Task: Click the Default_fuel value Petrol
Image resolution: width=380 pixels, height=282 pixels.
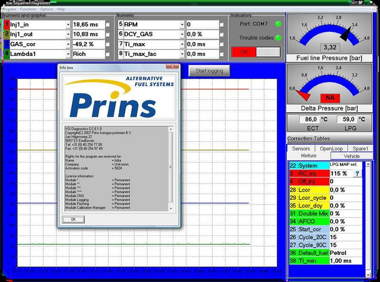Action: [346, 253]
